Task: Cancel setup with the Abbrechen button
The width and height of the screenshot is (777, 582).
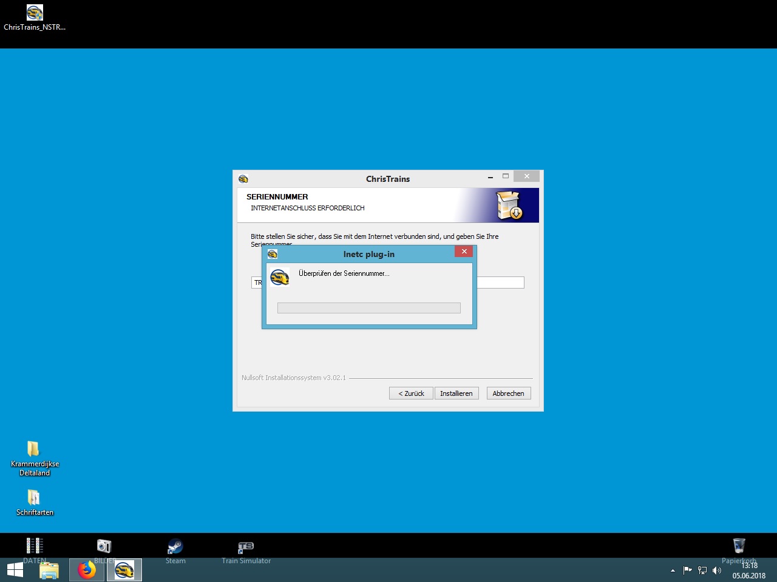Action: 509,393
